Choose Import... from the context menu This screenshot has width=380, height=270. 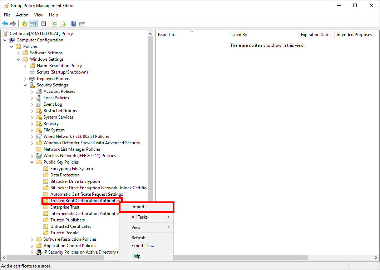(x=139, y=207)
